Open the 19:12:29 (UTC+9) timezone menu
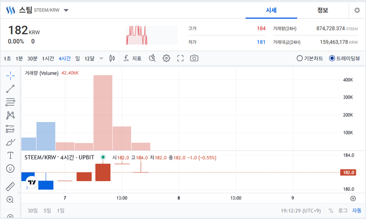 tap(301, 211)
